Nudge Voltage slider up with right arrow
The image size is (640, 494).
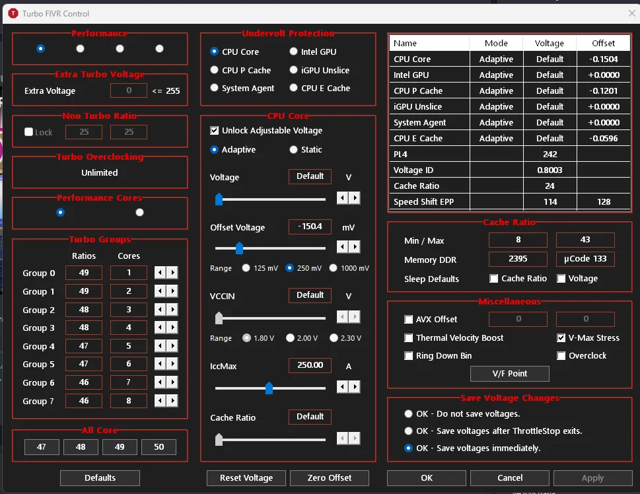(355, 198)
